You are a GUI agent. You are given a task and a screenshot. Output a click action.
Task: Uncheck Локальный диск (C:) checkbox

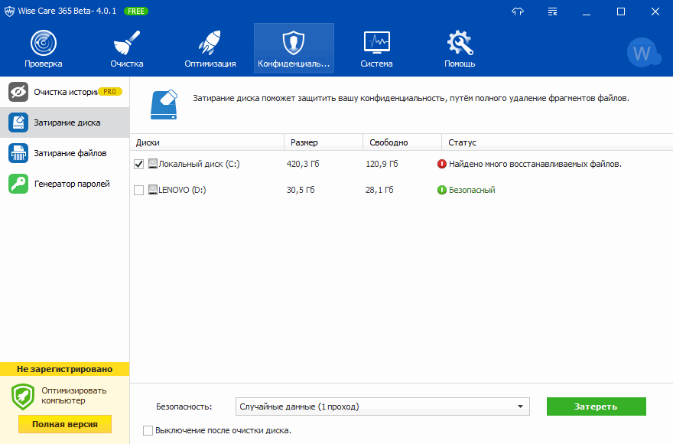(x=138, y=164)
